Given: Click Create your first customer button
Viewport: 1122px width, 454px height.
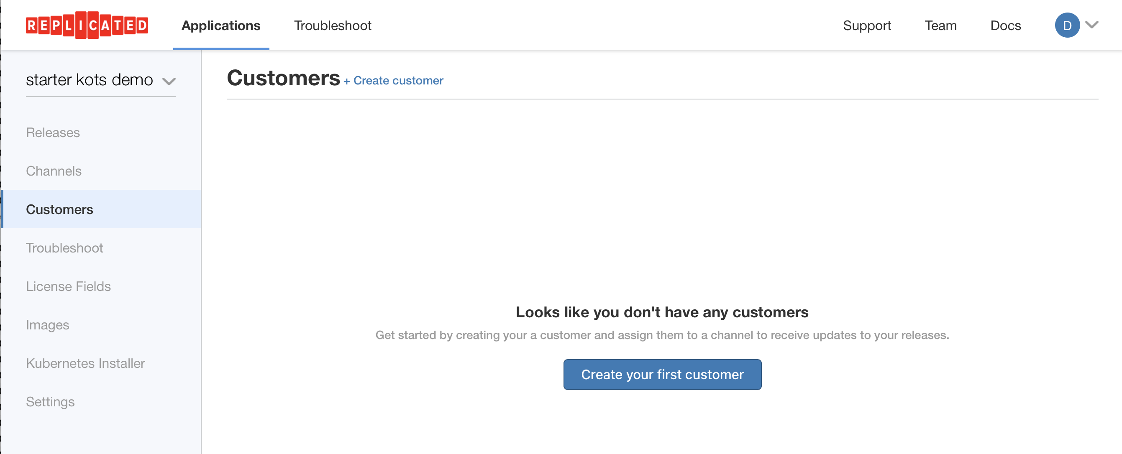Looking at the screenshot, I should click(662, 374).
